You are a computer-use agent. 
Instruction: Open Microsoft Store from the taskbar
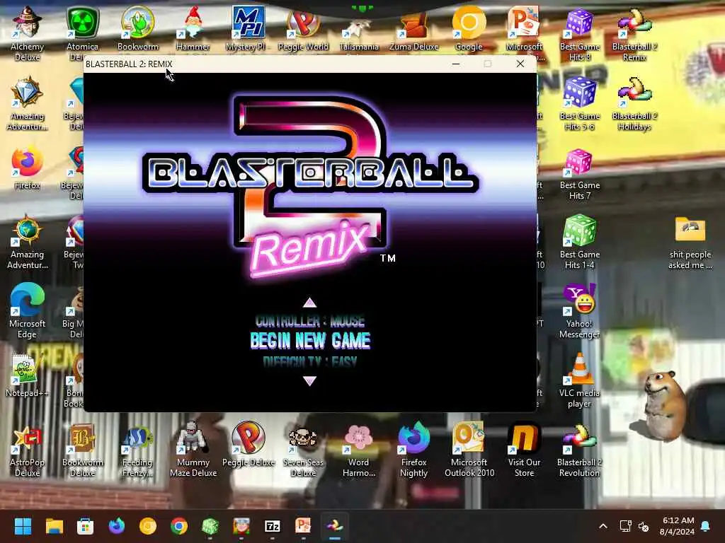85,526
